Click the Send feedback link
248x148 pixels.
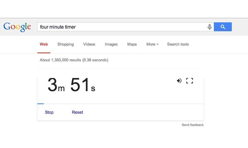tap(193, 125)
